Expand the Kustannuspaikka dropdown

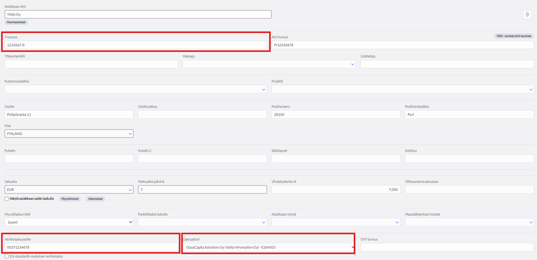(135, 89)
